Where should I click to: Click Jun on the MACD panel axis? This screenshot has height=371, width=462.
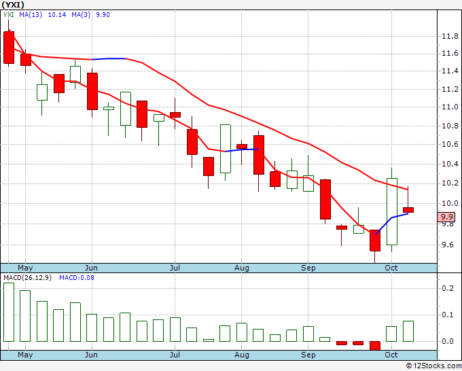pos(91,355)
